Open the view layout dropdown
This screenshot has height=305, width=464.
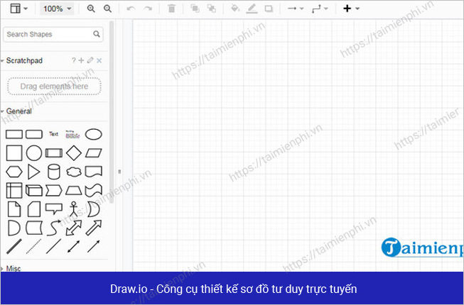coord(18,9)
